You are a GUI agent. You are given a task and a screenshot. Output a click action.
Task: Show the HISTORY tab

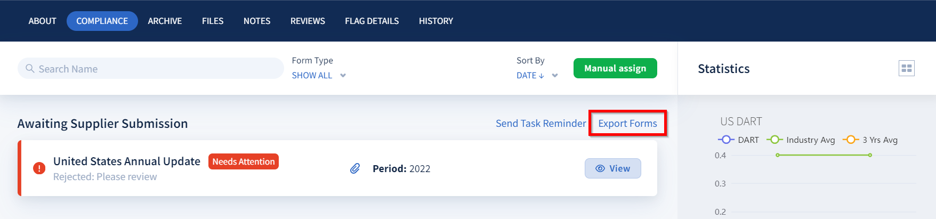click(435, 21)
